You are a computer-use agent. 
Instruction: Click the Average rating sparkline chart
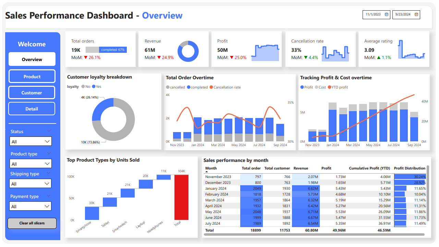(411, 50)
